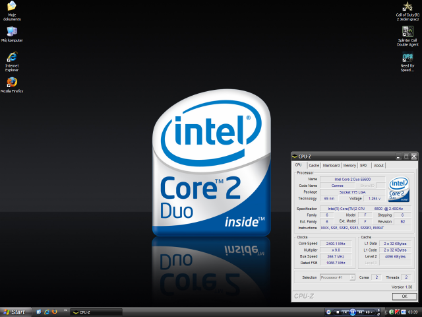Click the Revision value B2

[402, 222]
